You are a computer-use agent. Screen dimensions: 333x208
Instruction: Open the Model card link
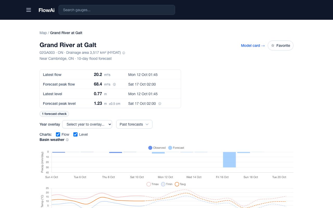253,45
